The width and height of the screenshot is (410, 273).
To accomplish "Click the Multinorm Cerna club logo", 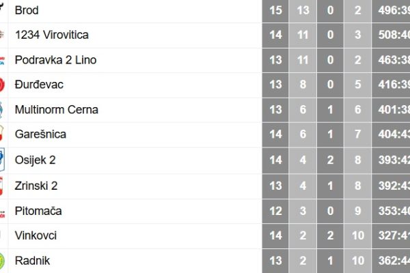I will pyautogui.click(x=1, y=110).
